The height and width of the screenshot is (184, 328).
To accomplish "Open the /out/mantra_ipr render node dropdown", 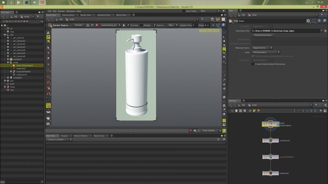I will pyautogui.click(x=110, y=25).
